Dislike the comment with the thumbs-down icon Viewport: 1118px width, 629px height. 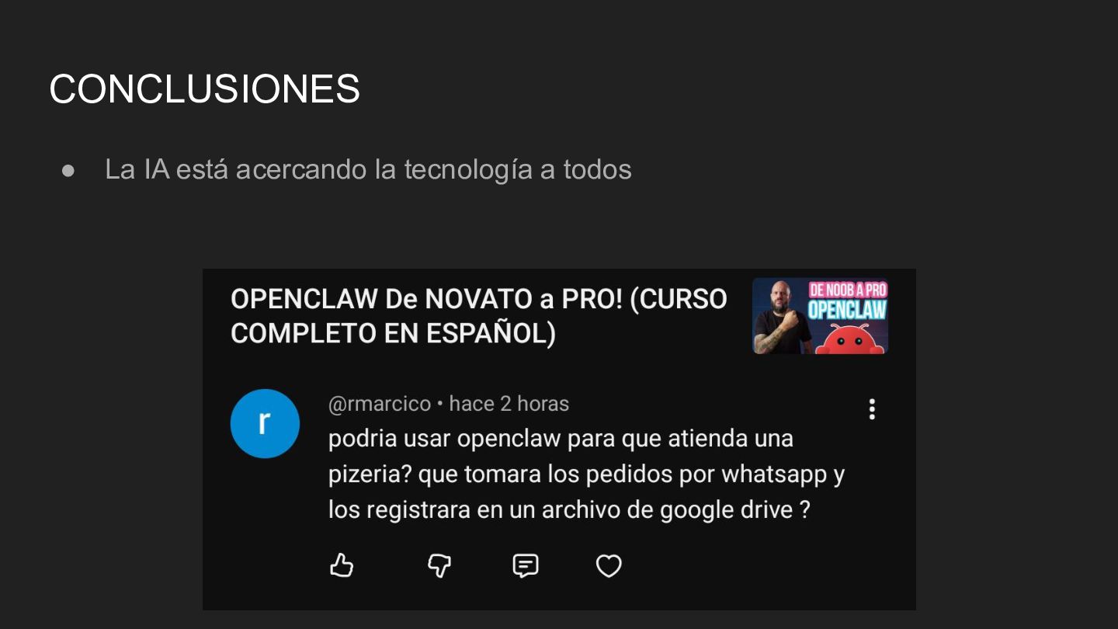click(439, 566)
